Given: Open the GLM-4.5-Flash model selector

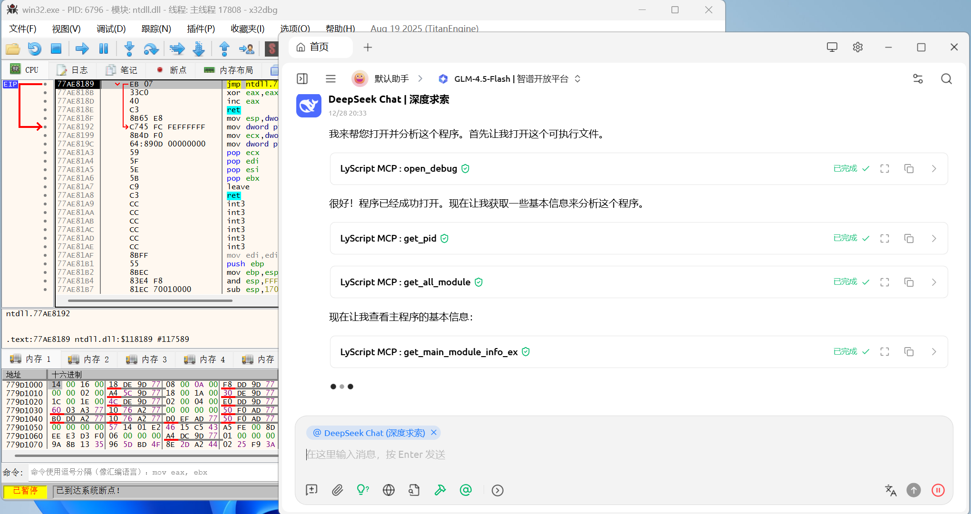Looking at the screenshot, I should click(x=510, y=79).
